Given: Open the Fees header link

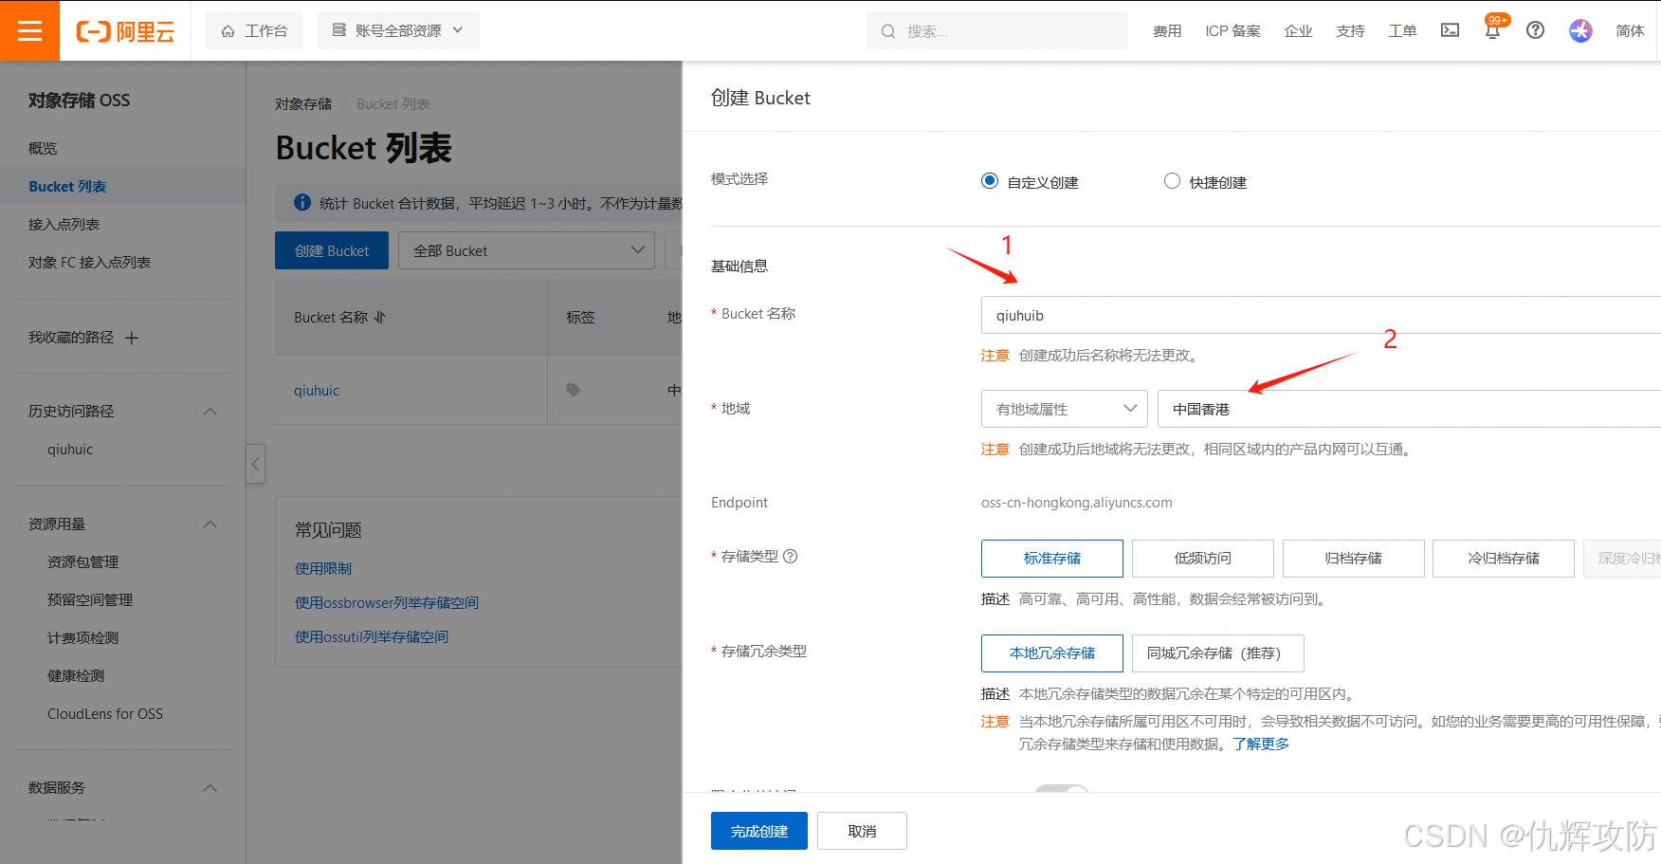Looking at the screenshot, I should (x=1167, y=30).
